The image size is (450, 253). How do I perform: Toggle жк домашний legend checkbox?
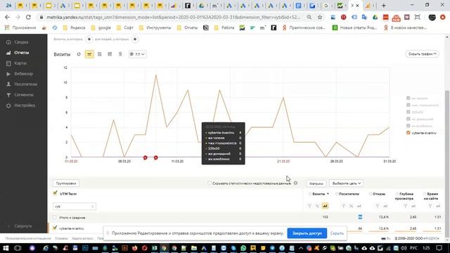(408, 119)
